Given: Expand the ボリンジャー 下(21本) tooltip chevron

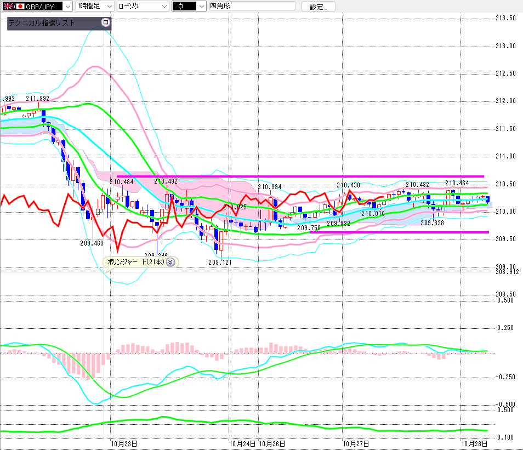Looking at the screenshot, I should pos(170,262).
